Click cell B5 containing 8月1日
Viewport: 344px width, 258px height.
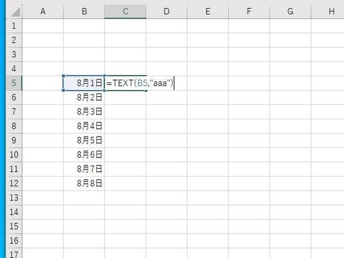(84, 83)
